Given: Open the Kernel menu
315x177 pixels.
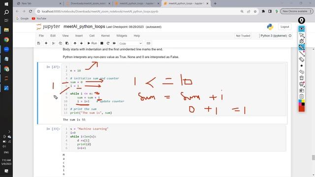Looking at the screenshot, I should tap(105, 36).
